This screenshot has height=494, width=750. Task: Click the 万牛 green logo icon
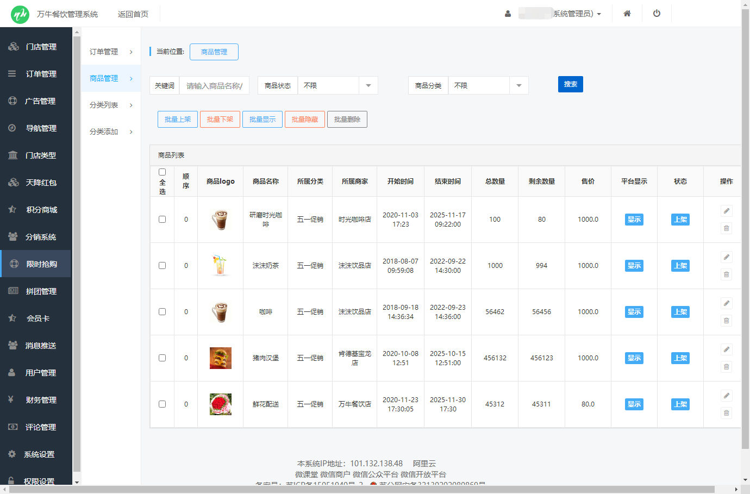tap(20, 14)
